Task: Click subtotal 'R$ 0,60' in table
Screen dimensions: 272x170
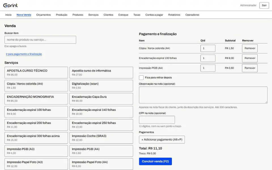Action: click(229, 68)
